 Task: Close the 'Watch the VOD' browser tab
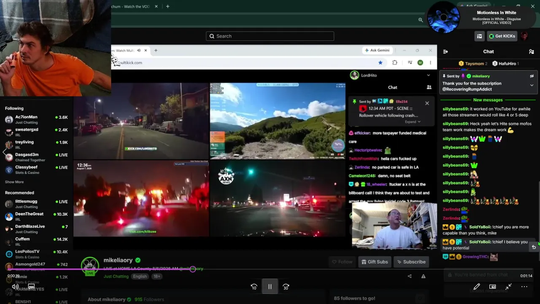click(156, 6)
